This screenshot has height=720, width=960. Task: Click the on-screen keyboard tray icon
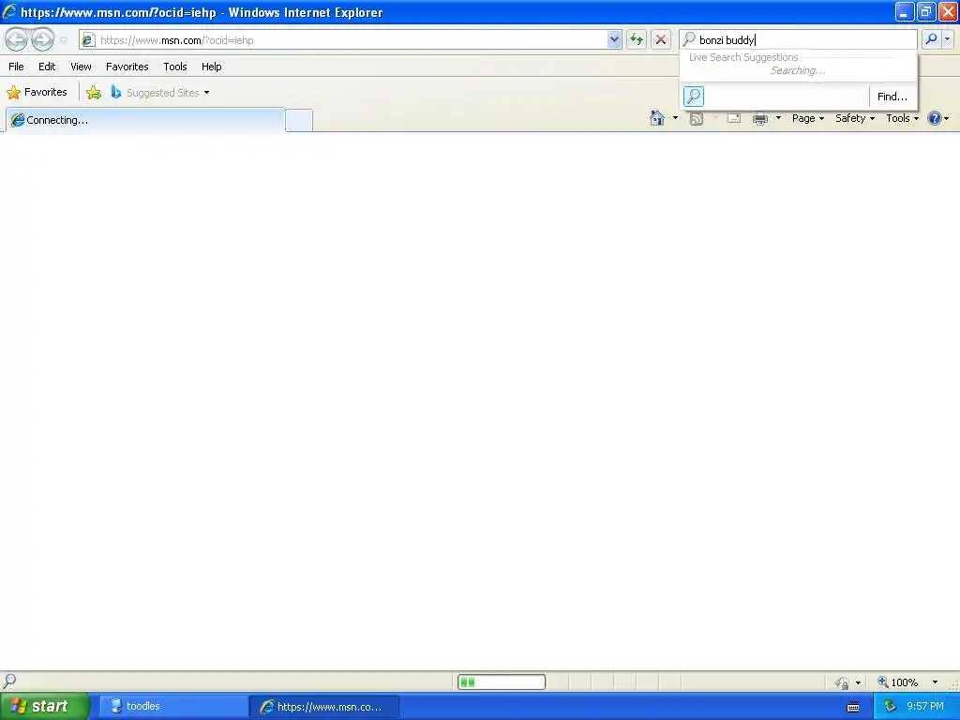[853, 707]
